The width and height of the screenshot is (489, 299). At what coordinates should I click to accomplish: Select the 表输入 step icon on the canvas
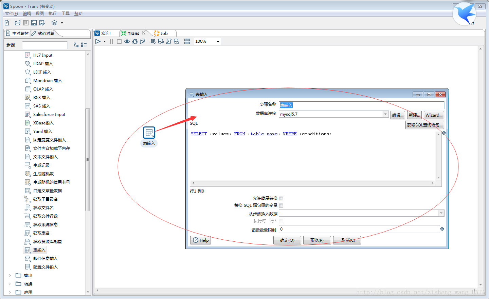tap(149, 133)
